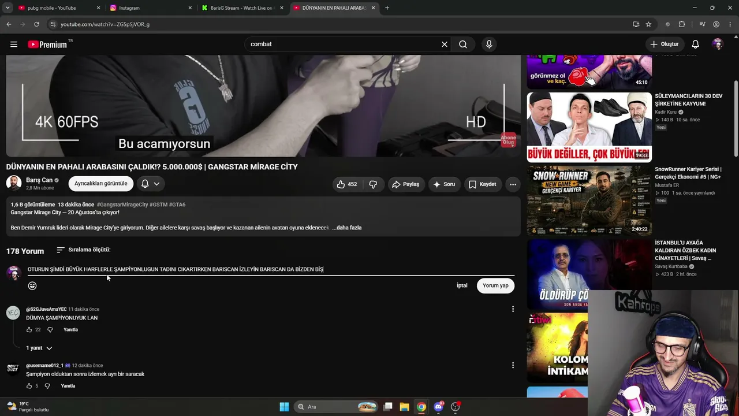Open the Chrome extensions puzzle icon
This screenshot has width=739, height=416.
682,24
